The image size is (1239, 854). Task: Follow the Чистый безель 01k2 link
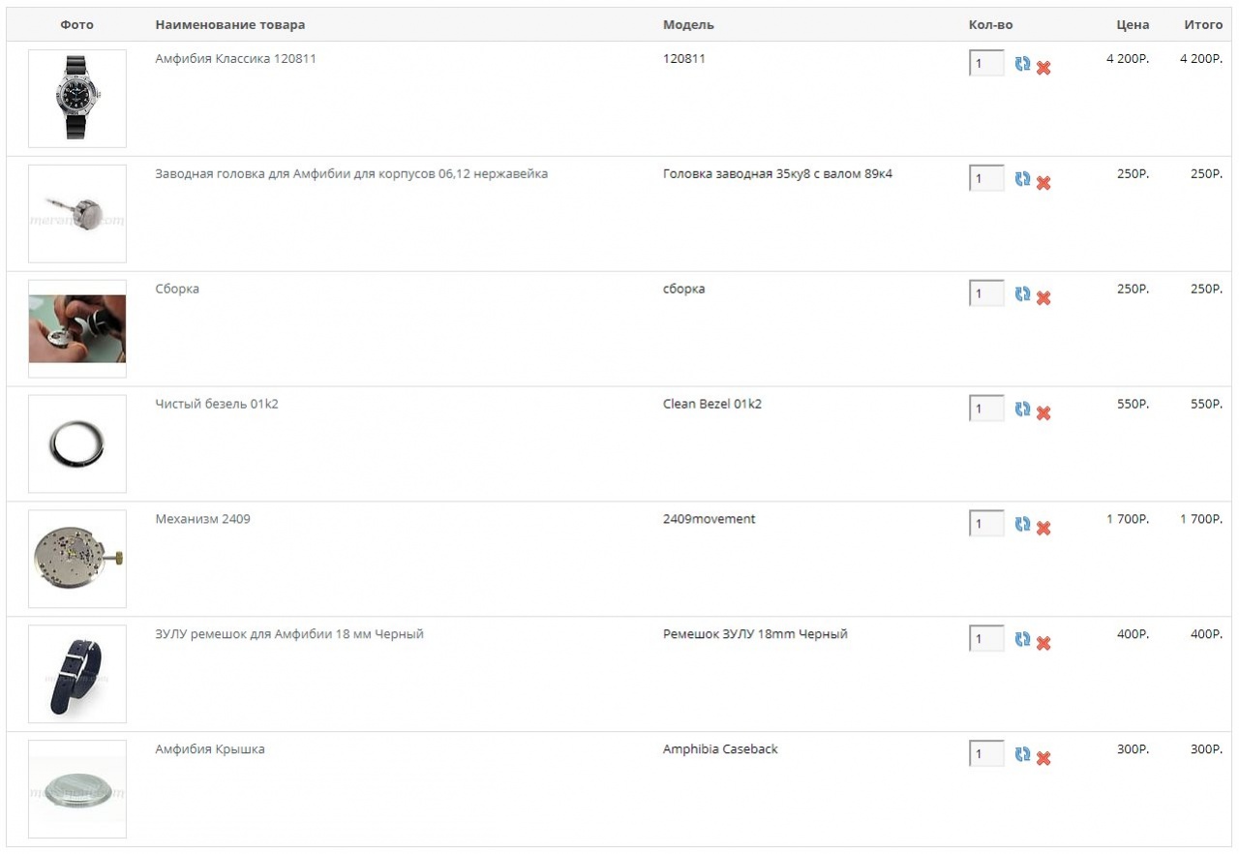[217, 404]
